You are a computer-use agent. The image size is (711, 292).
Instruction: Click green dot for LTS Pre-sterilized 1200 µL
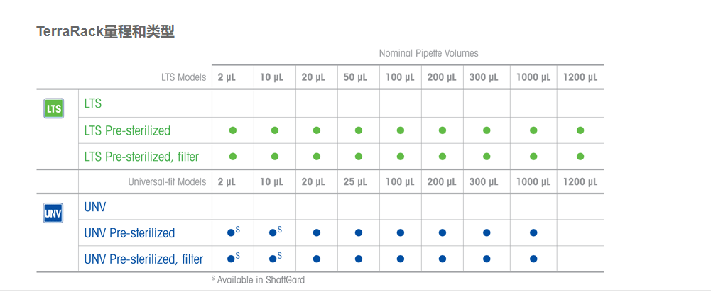click(x=580, y=130)
